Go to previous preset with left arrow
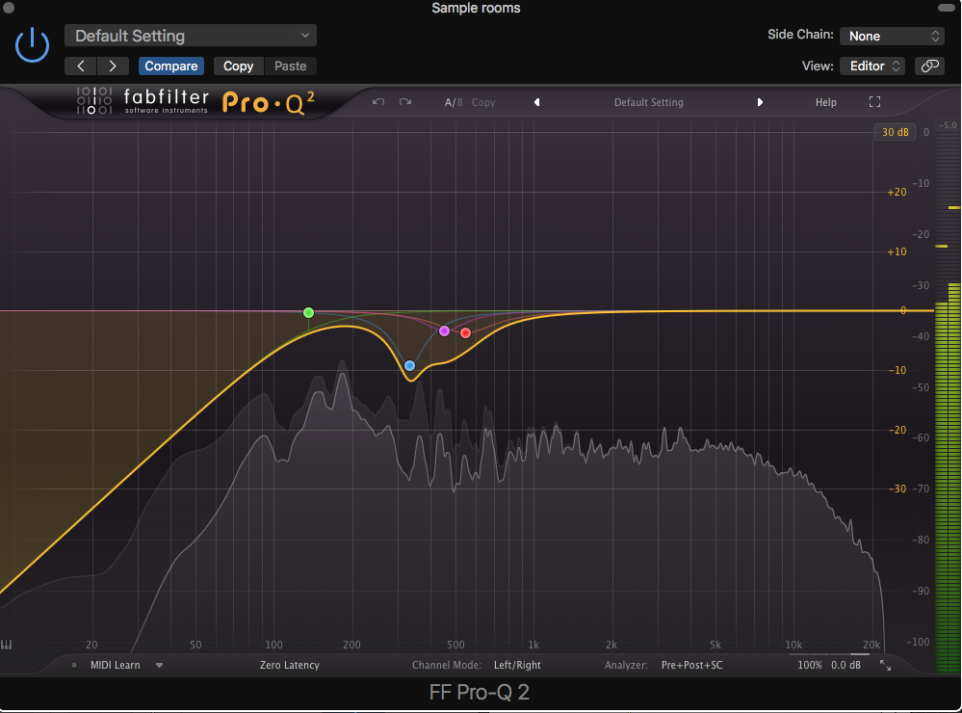Viewport: 962px width, 713px height. tap(80, 66)
